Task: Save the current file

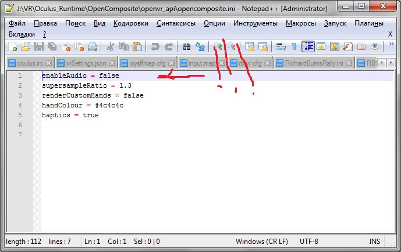Action: tap(39, 46)
